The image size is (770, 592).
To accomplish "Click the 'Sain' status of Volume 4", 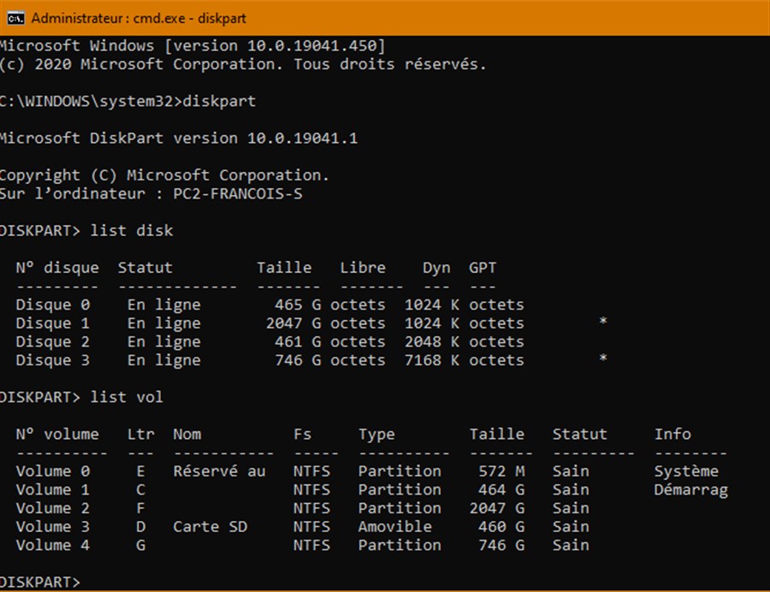I will pyautogui.click(x=571, y=545).
